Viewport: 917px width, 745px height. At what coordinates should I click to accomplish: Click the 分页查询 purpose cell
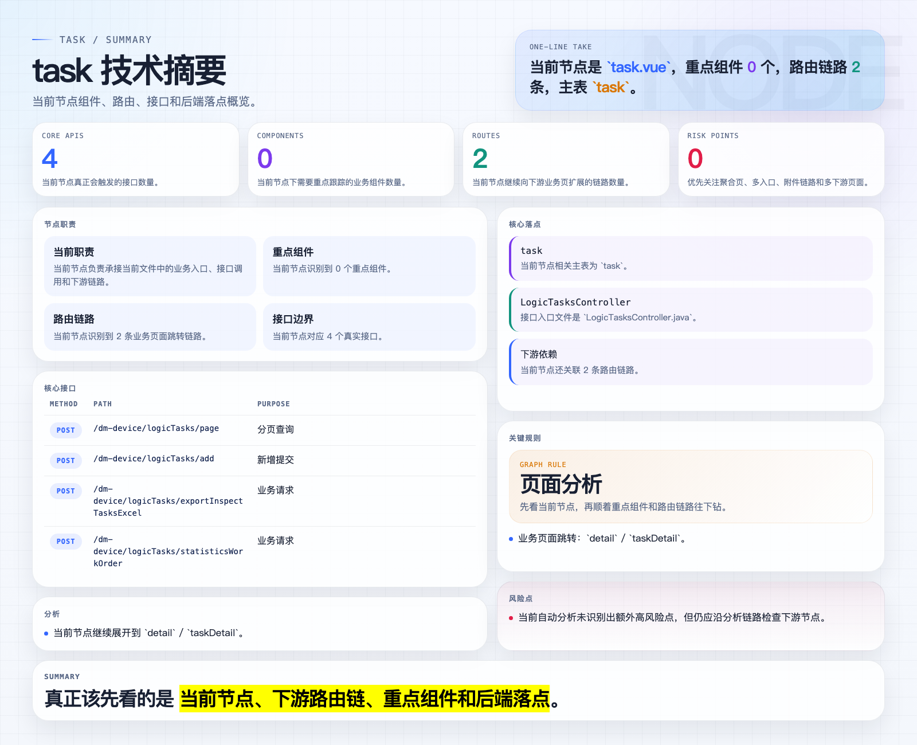coord(276,429)
